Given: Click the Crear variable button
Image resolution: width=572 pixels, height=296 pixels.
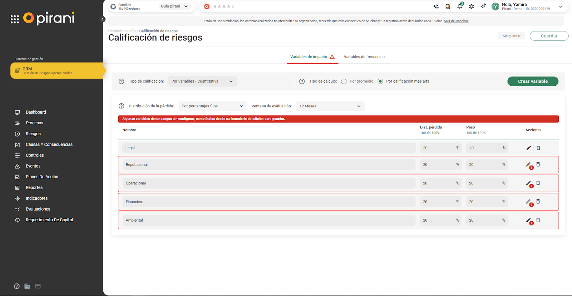Looking at the screenshot, I should coord(533,82).
